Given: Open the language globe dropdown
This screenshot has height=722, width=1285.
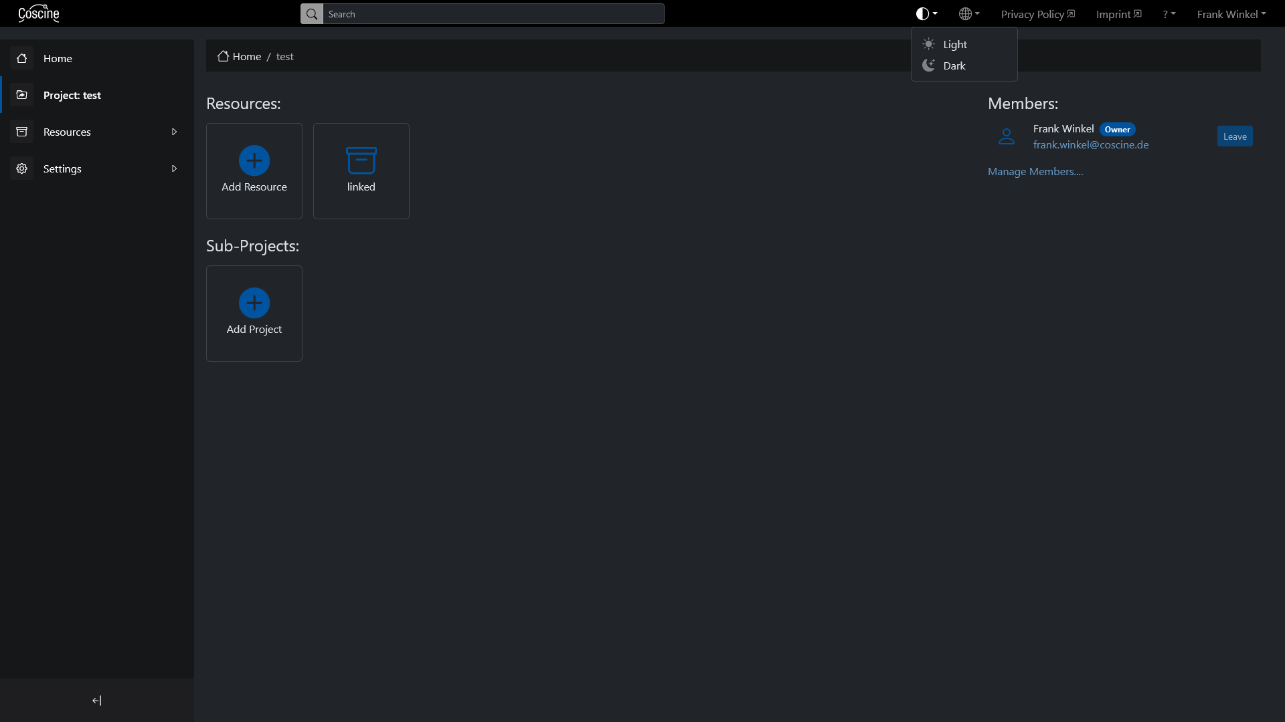Looking at the screenshot, I should pyautogui.click(x=968, y=14).
